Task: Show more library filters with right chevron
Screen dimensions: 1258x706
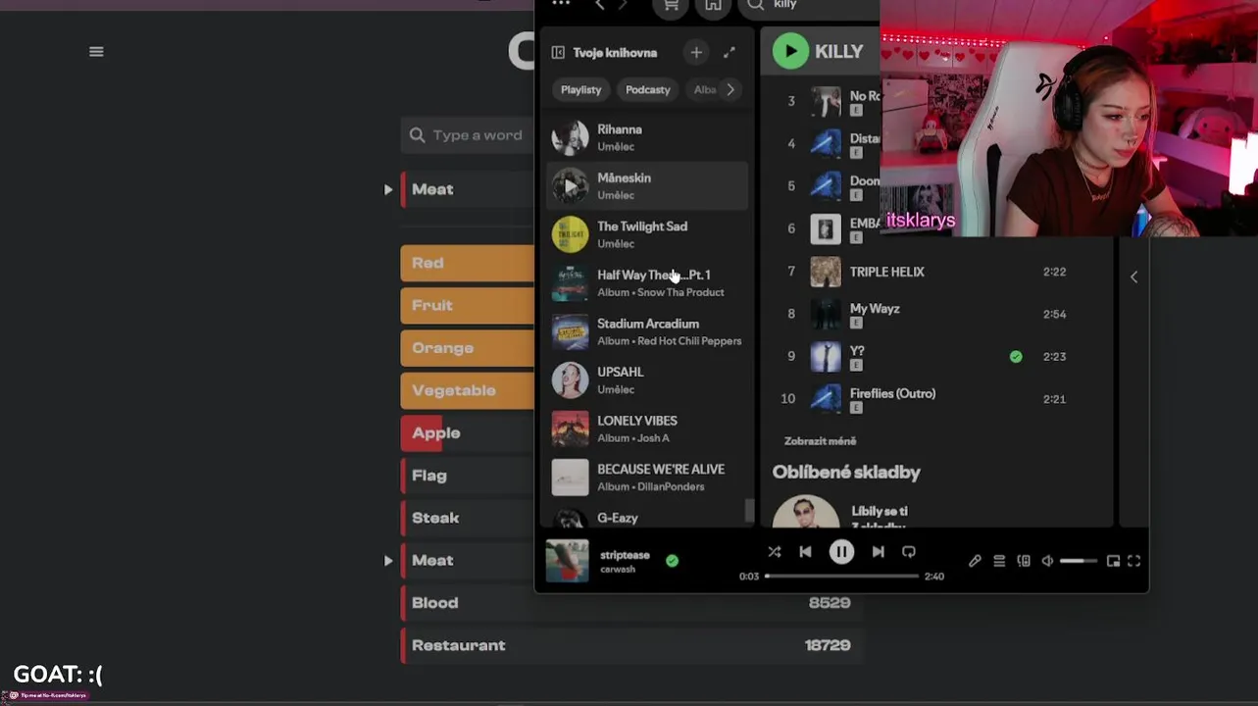Action: [x=730, y=89]
